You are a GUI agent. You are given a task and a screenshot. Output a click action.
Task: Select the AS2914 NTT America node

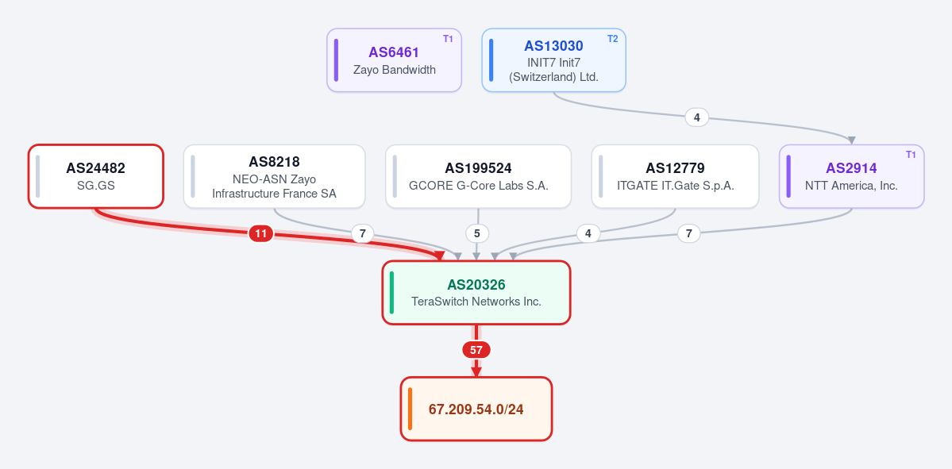point(851,176)
